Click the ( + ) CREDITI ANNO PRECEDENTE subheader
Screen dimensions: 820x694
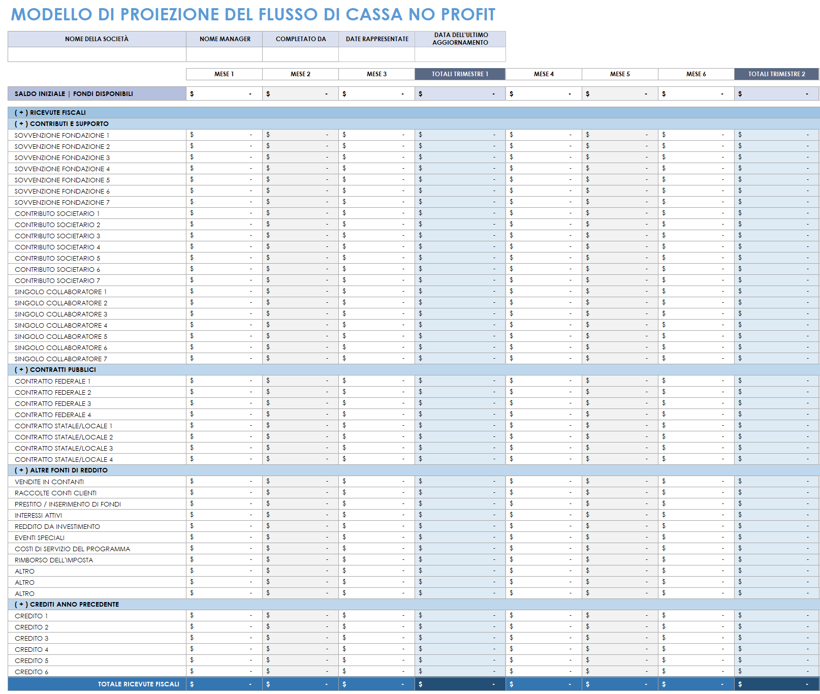(x=414, y=604)
